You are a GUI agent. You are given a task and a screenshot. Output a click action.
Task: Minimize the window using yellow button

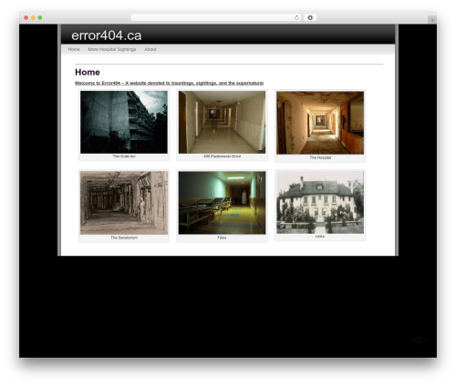[33, 18]
